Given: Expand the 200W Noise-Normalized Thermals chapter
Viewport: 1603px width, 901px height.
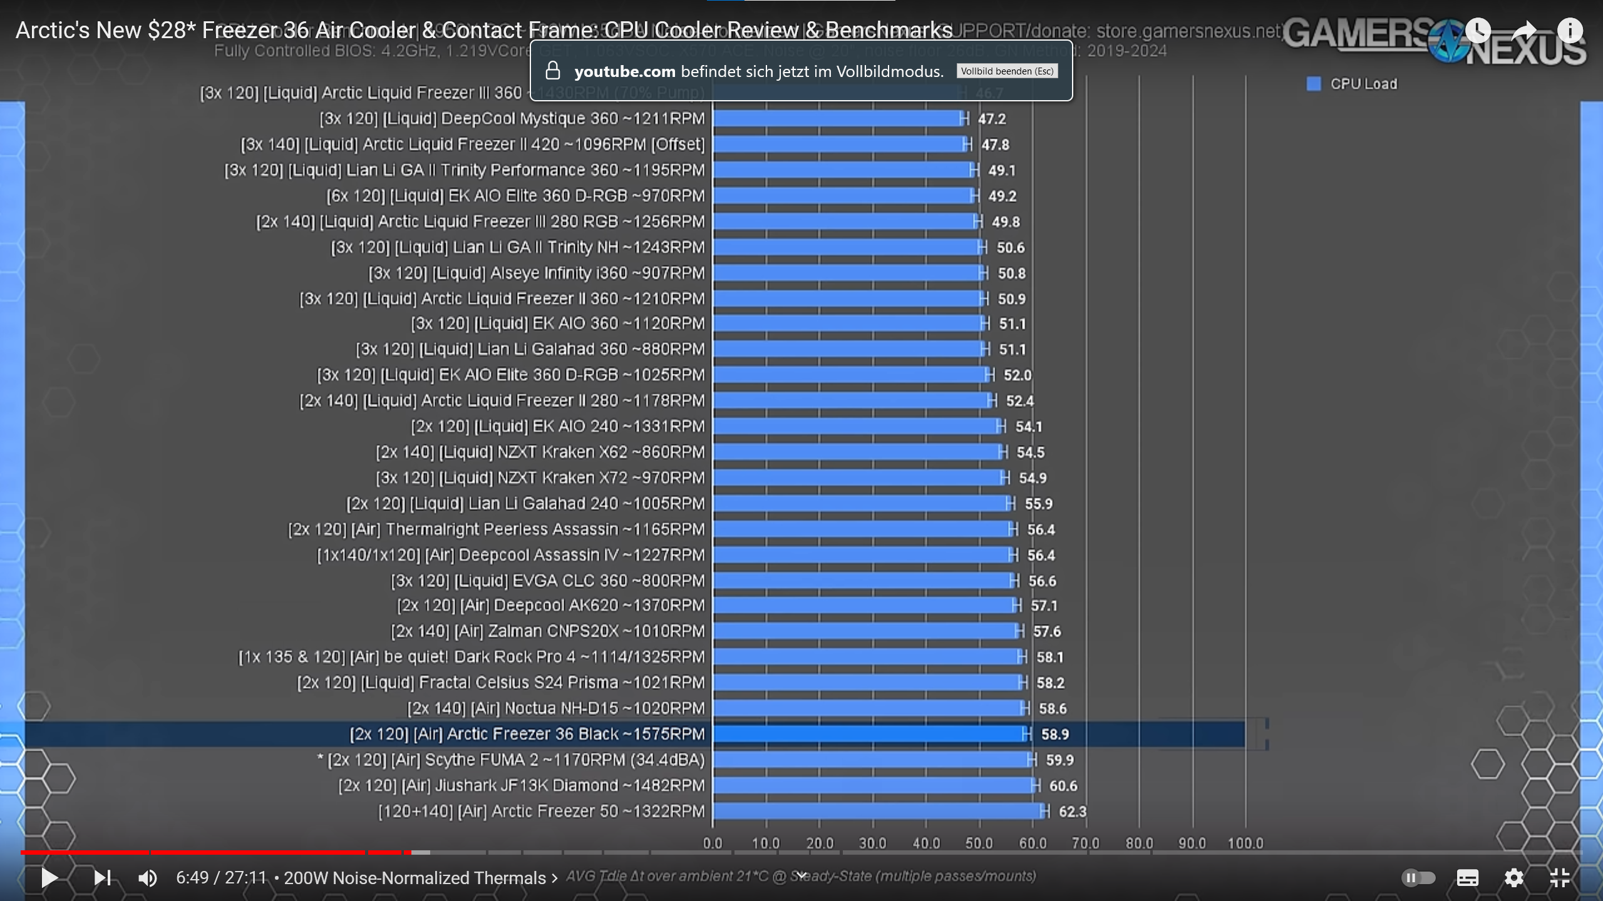Looking at the screenshot, I should 420,878.
